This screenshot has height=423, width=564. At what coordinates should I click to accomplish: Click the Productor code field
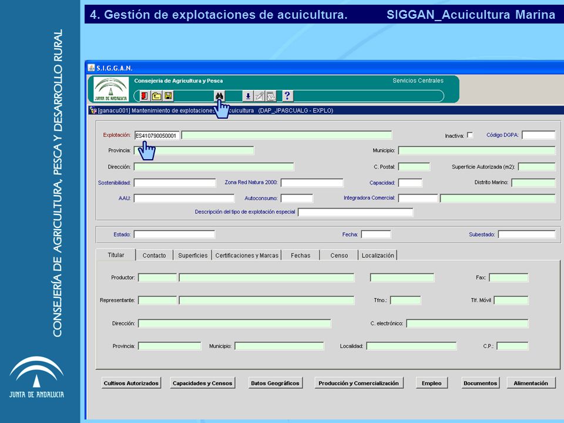157,277
